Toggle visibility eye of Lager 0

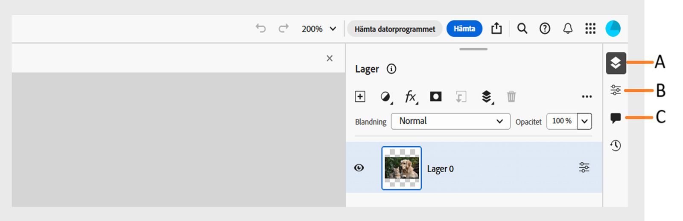point(359,168)
